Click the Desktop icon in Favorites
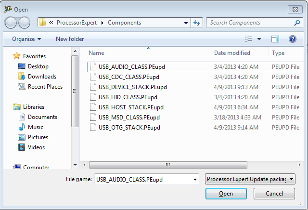The width and height of the screenshot is (308, 210). point(22,66)
